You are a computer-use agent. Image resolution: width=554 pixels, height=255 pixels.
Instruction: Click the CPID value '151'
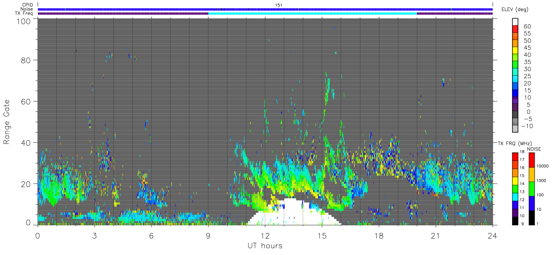[x=279, y=5]
